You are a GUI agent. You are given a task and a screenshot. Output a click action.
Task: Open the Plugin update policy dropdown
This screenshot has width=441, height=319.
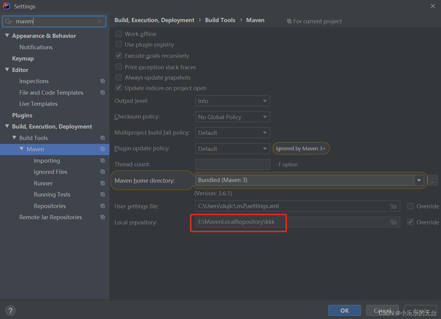click(233, 148)
